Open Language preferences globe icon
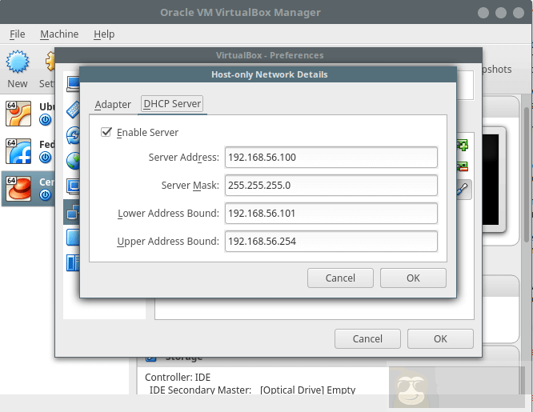Viewport: 533px width, 412px height. click(x=73, y=161)
